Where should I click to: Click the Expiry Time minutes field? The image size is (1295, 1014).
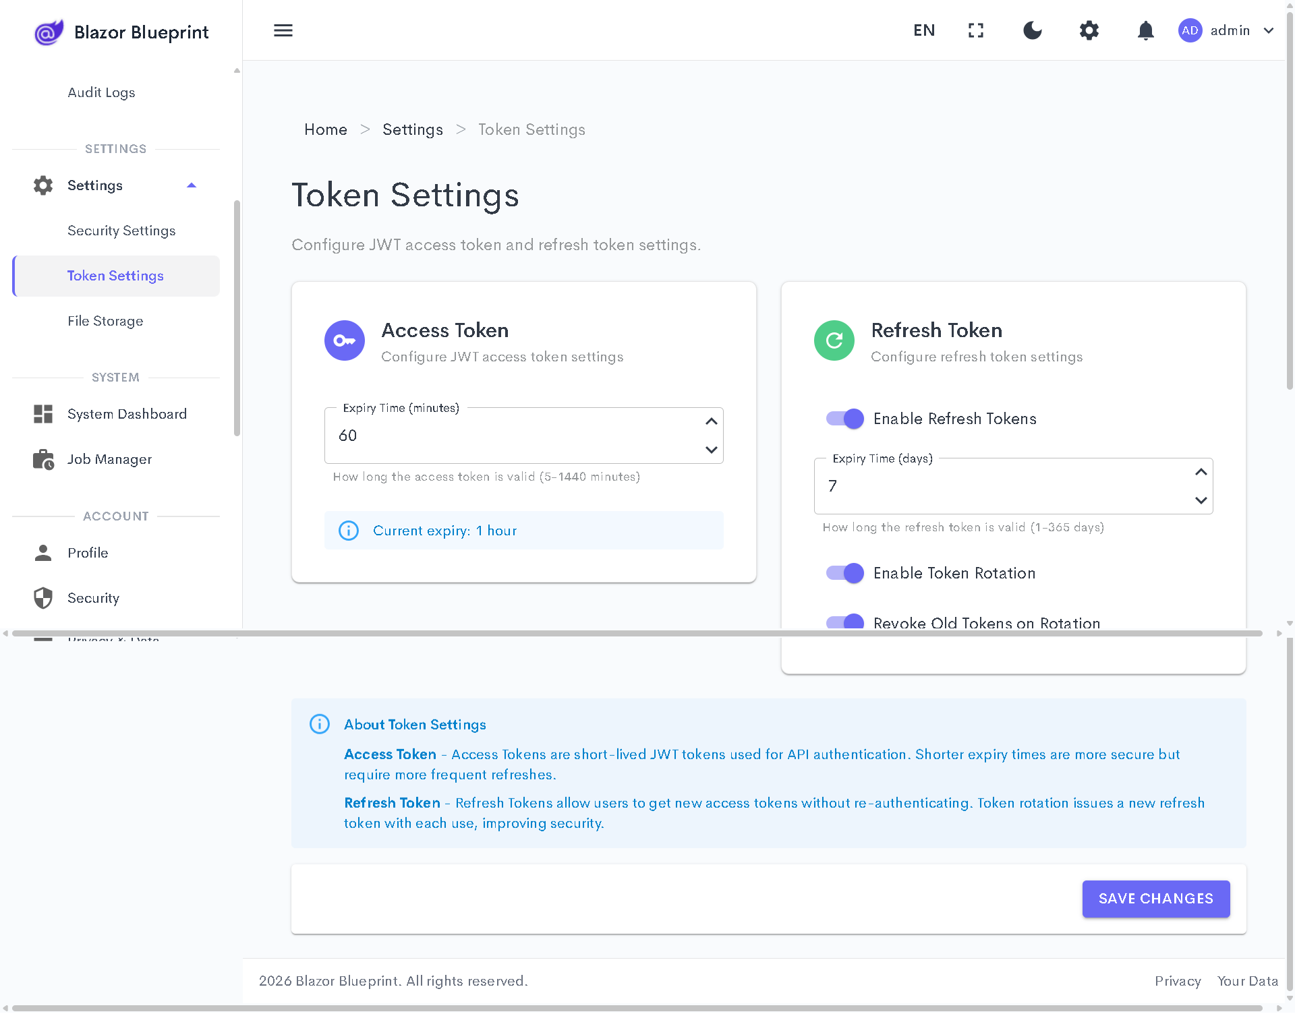point(513,436)
